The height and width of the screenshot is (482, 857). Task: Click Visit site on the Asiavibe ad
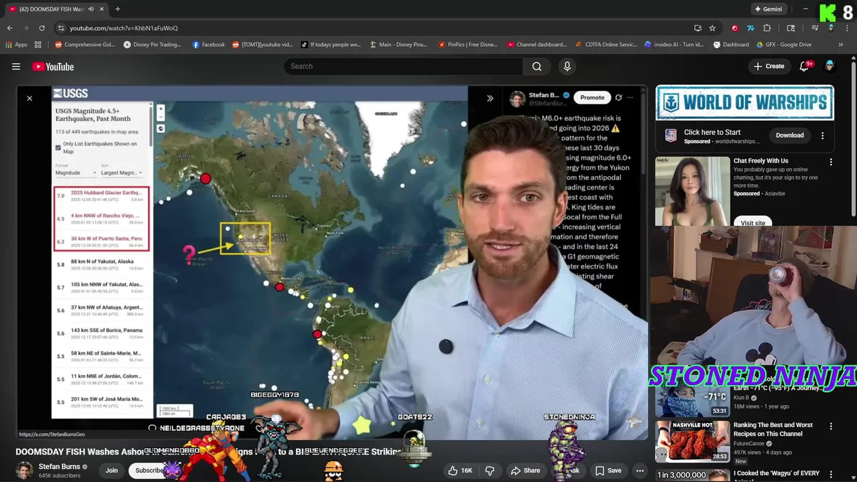(753, 222)
